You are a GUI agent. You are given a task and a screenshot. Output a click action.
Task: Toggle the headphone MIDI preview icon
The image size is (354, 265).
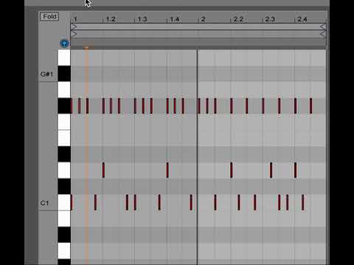64,43
